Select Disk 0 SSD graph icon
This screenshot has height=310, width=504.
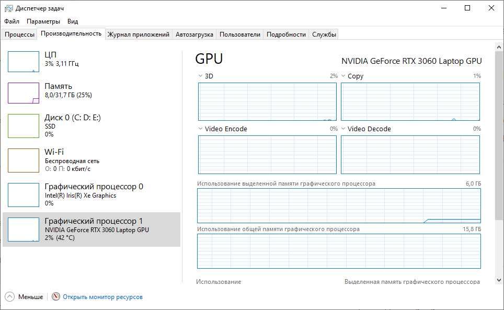click(24, 126)
